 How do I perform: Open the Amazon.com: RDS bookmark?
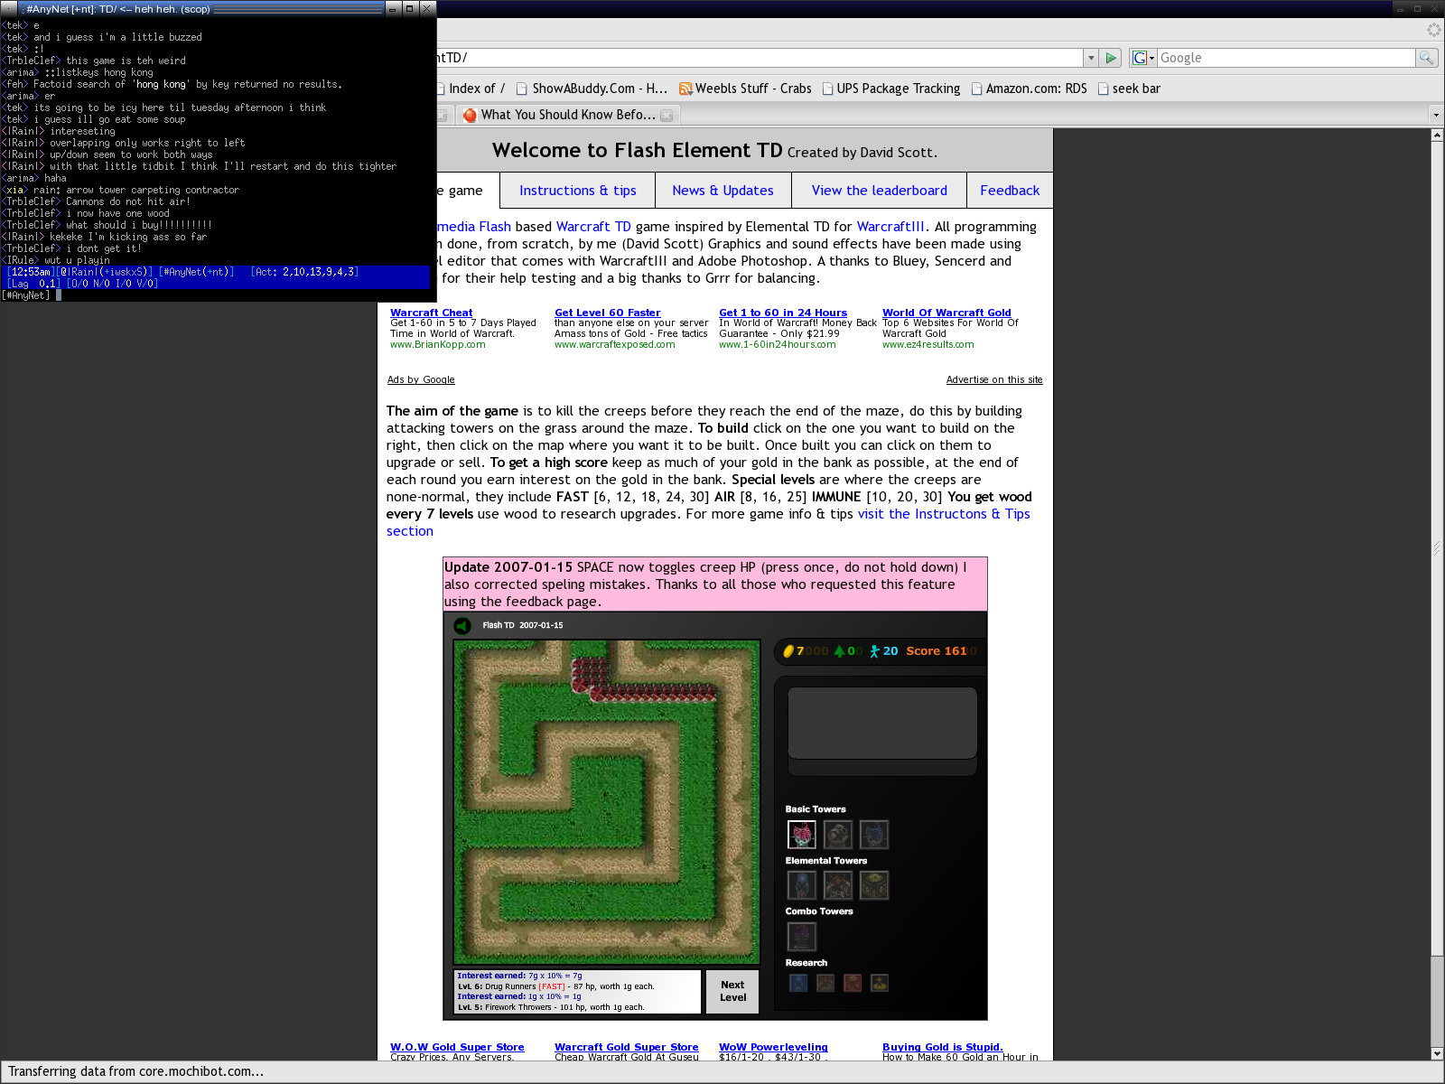pos(1029,89)
